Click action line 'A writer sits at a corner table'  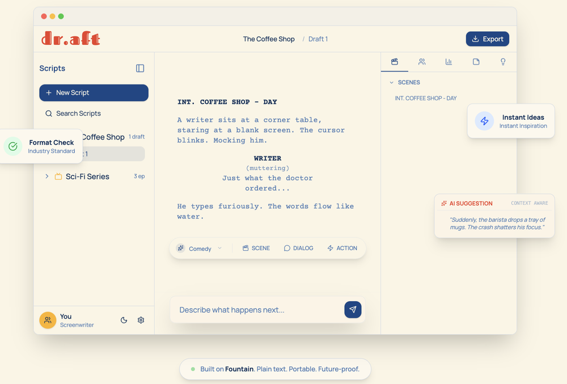point(261,130)
